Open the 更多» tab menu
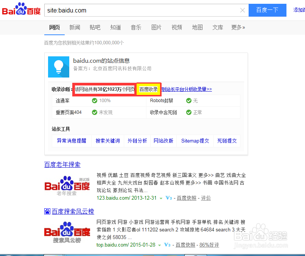305x256 pixels. [238, 27]
